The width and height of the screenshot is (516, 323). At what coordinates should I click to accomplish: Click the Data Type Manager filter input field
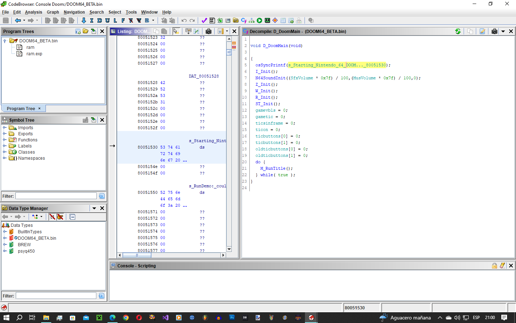coord(56,296)
